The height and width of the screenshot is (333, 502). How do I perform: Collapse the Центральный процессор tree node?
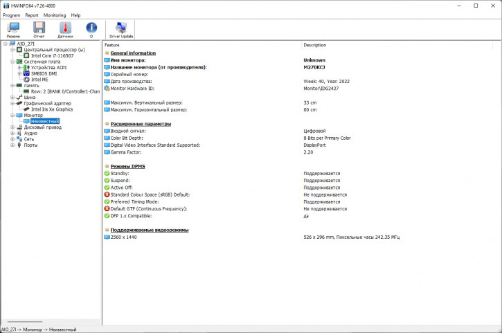pyautogui.click(x=12, y=50)
